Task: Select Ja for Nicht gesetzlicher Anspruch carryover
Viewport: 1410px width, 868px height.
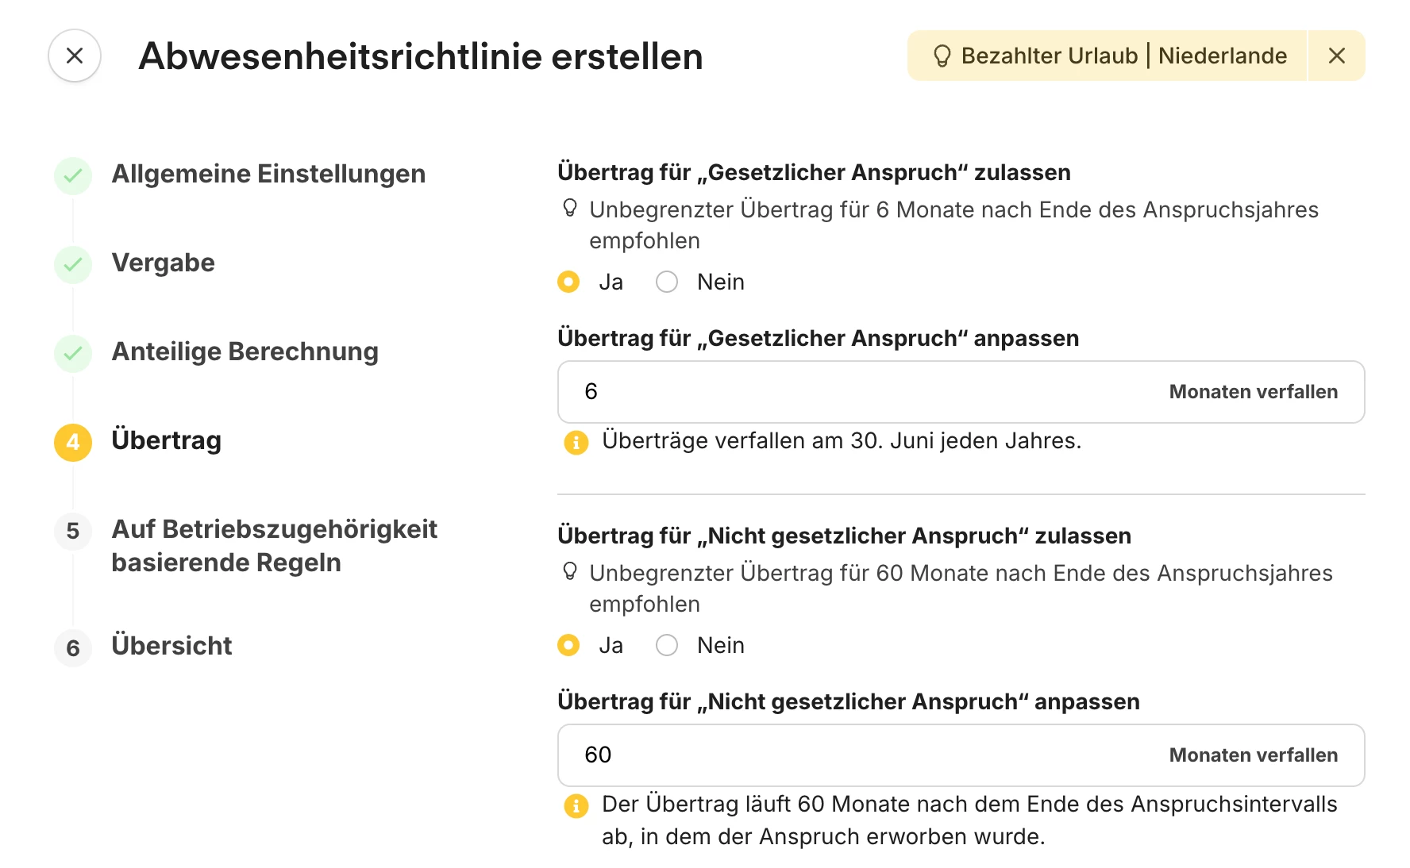Action: click(x=568, y=645)
